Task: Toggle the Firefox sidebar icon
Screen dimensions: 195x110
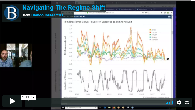Action: click(165, 13)
